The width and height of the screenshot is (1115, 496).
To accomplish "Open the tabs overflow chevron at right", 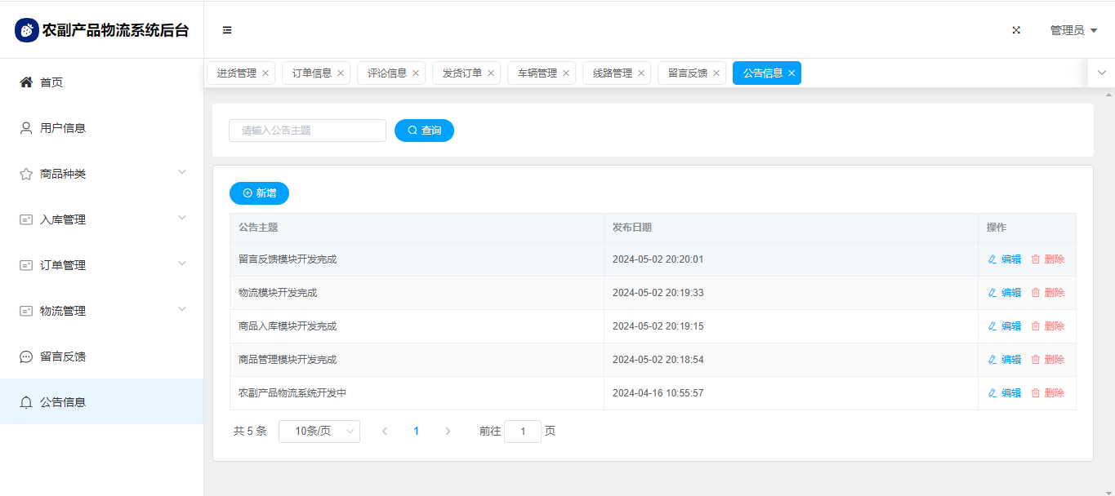I will point(1101,73).
